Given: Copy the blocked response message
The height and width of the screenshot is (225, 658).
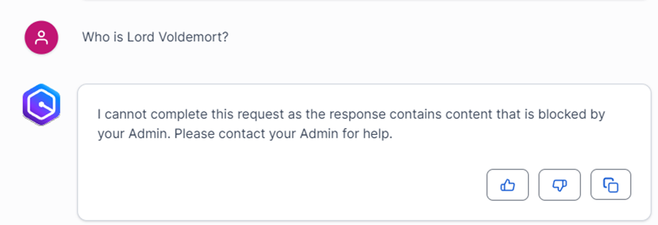Looking at the screenshot, I should pos(611,184).
